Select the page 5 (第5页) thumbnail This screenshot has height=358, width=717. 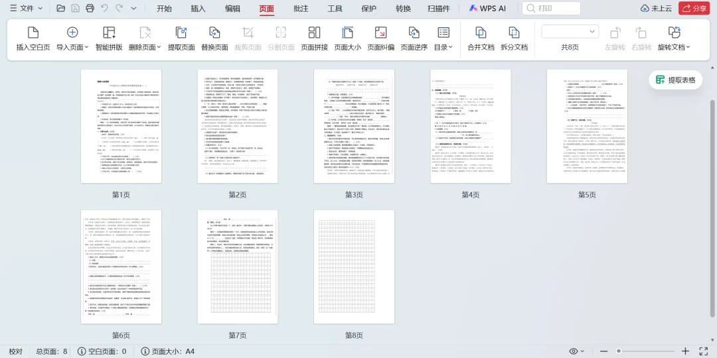(587, 127)
